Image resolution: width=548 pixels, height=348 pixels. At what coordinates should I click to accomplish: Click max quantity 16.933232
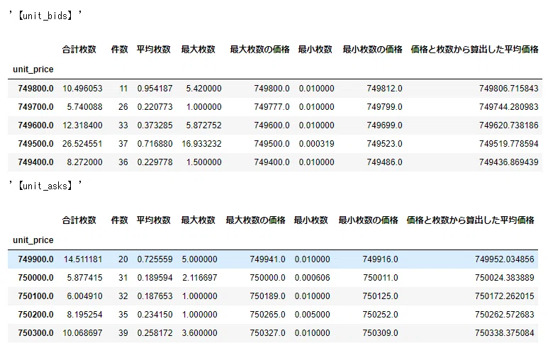click(201, 144)
